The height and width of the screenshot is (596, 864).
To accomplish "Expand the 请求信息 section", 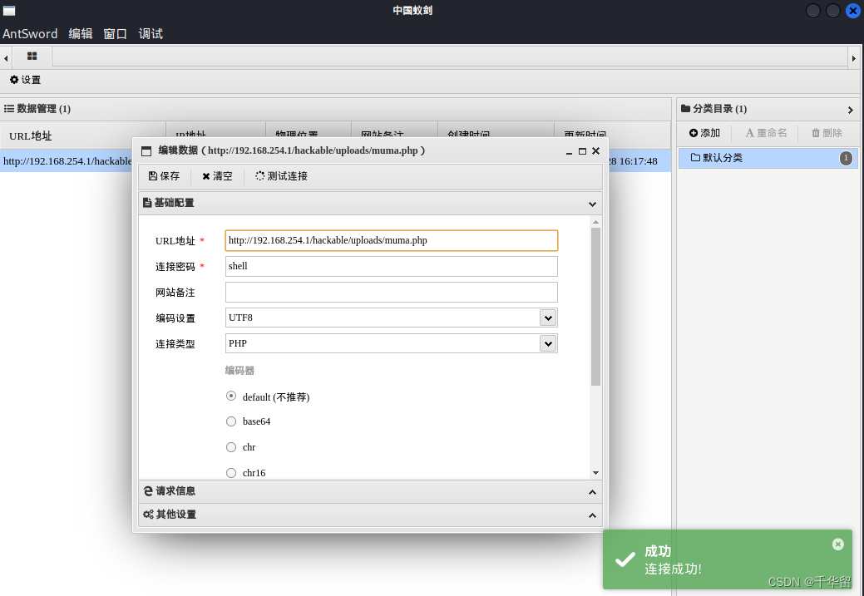I will point(592,492).
